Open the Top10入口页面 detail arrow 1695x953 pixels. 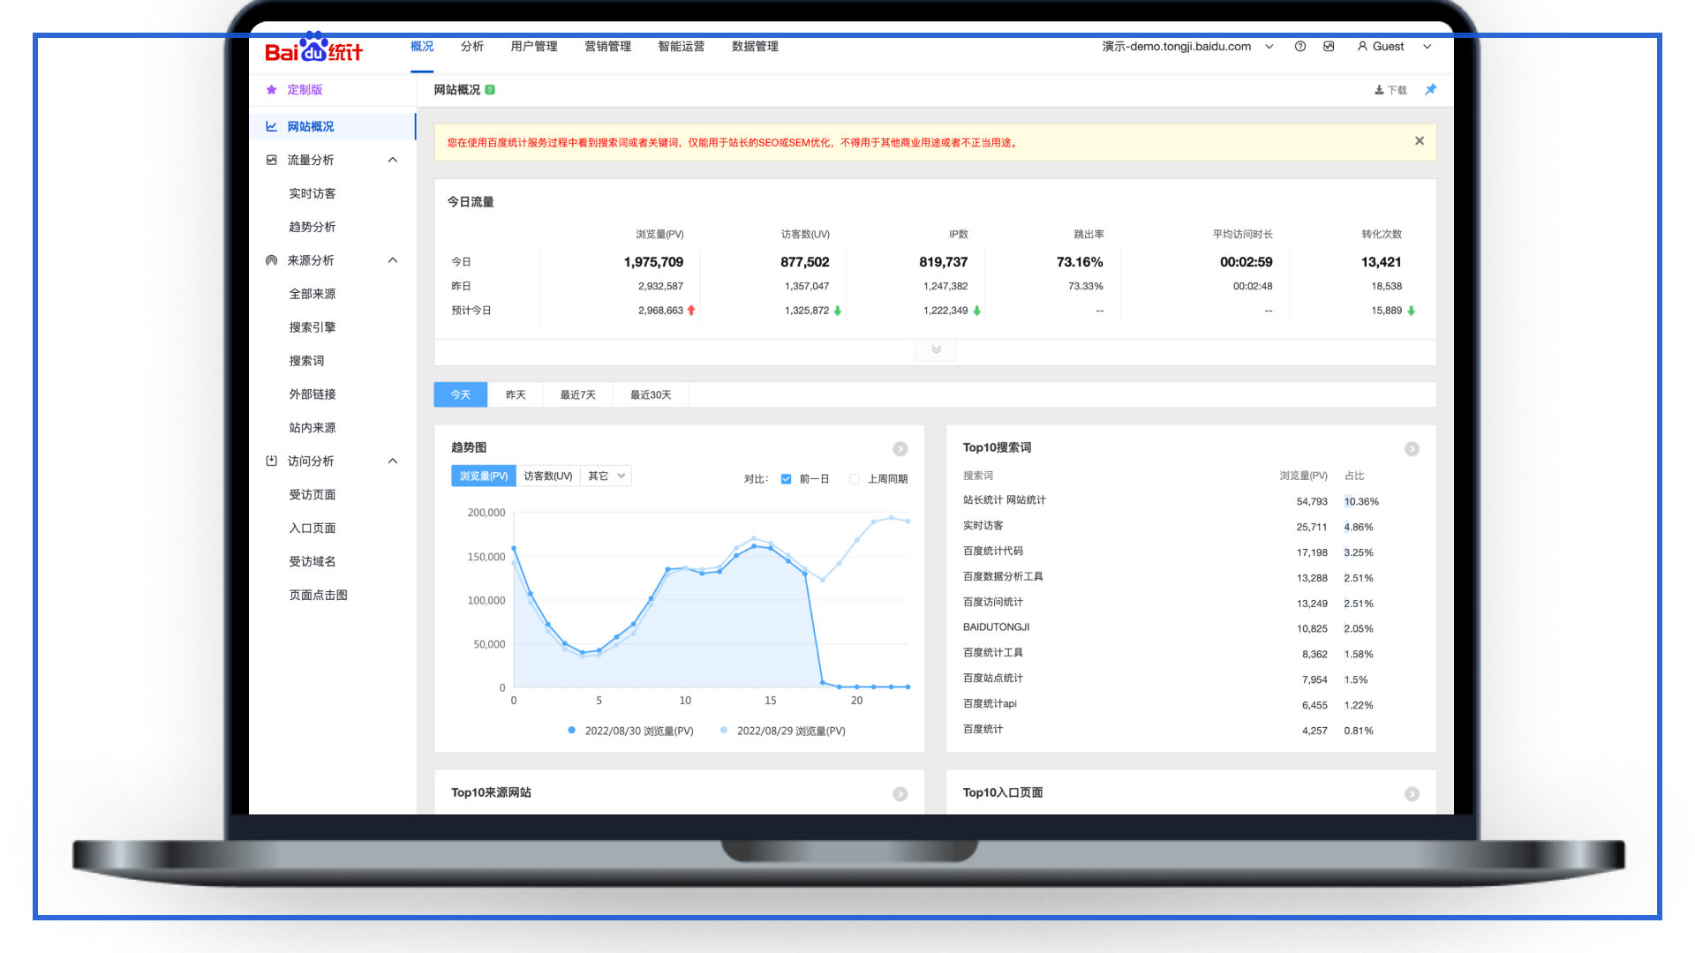tap(1412, 793)
